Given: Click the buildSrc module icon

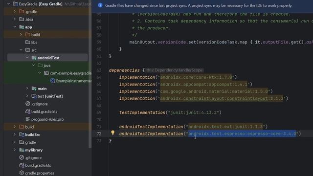Looking at the screenshot, I should click(x=22, y=134).
